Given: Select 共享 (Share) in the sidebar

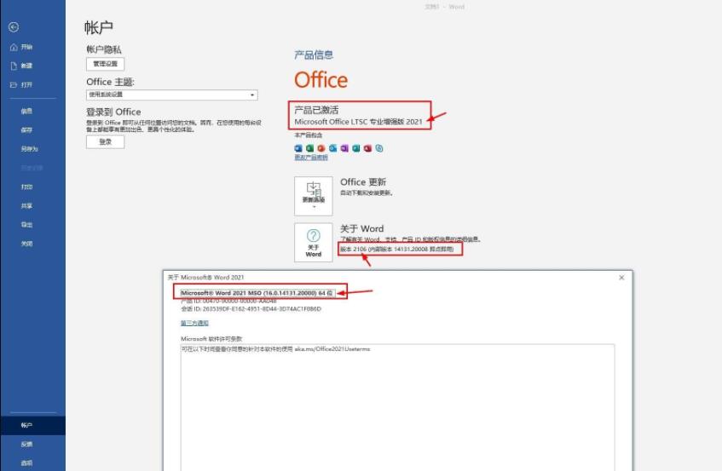Looking at the screenshot, I should (x=26, y=205).
